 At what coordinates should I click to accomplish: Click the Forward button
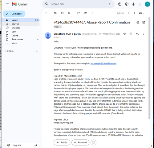click(x=80, y=142)
